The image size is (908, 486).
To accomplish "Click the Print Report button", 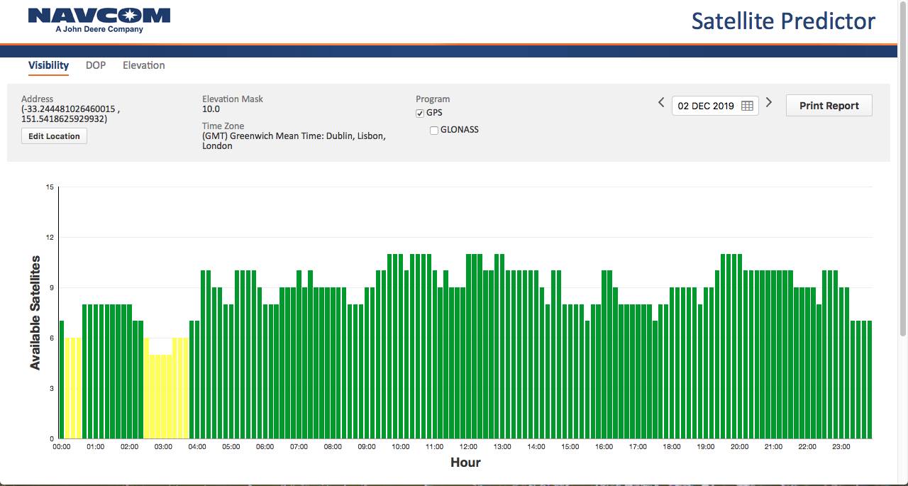I will pos(829,106).
